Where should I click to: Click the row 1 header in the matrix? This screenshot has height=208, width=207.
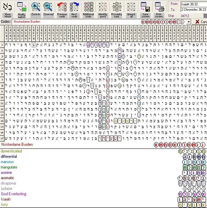(x=2, y=45)
